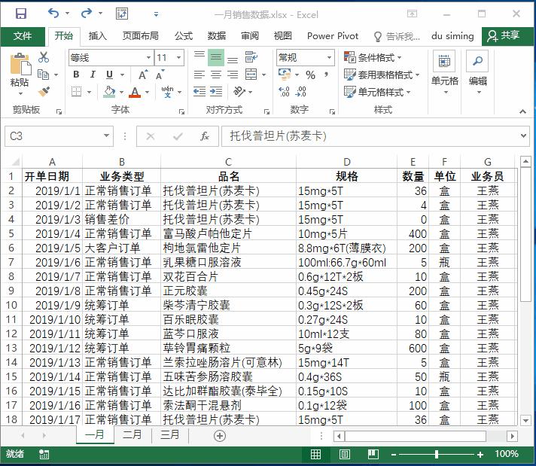Activate the Format Painter brush
The width and height of the screenshot is (536, 466).
pos(44,92)
